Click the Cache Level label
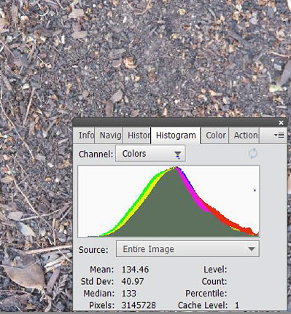The image size is (291, 314). click(203, 305)
